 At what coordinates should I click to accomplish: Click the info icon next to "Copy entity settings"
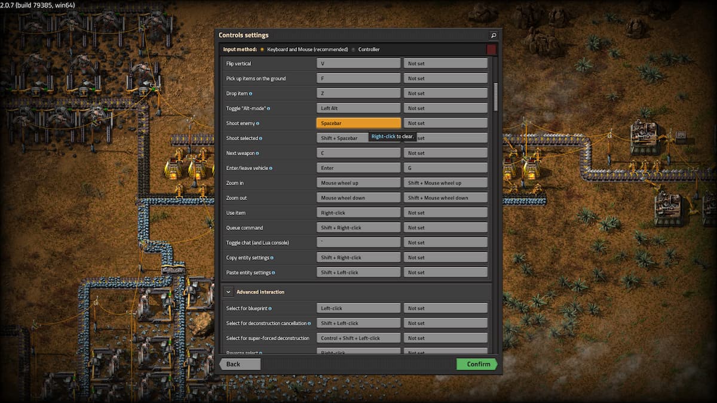click(x=272, y=258)
